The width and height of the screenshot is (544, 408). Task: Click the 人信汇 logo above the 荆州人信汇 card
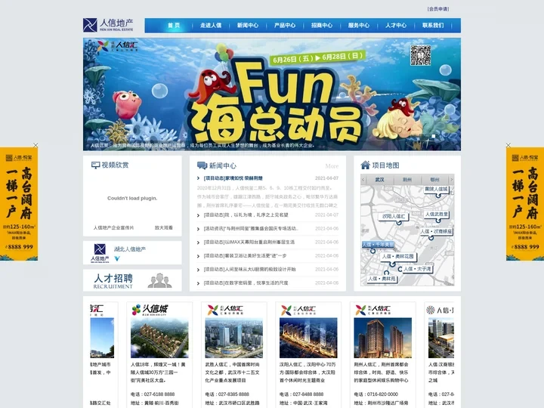tap(373, 310)
